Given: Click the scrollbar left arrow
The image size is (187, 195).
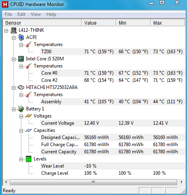Looking at the screenshot, I should coord(6,182).
